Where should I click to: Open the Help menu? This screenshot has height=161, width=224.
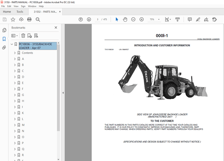41,6
